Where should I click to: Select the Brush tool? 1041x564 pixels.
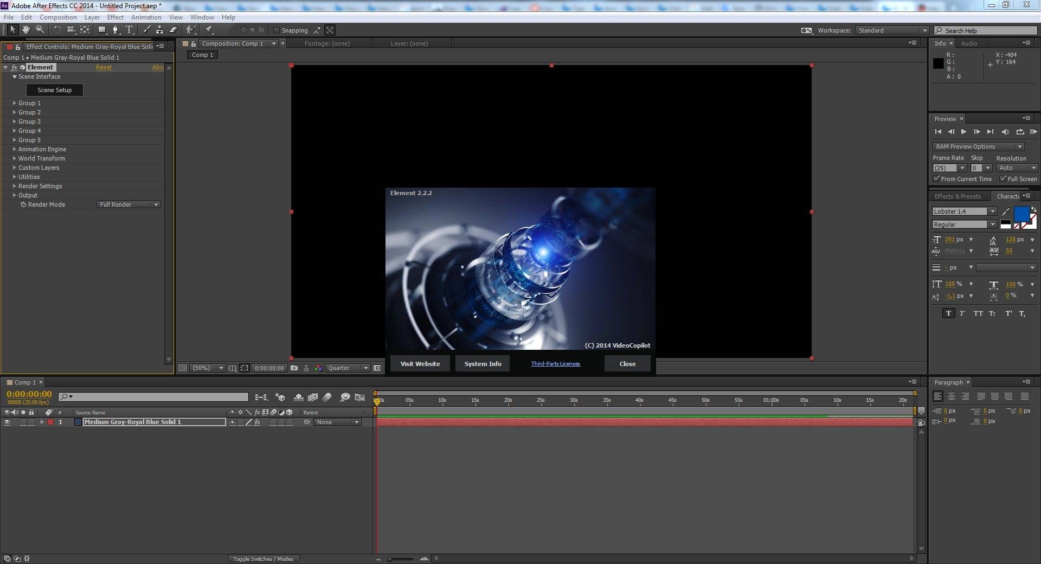click(x=146, y=30)
